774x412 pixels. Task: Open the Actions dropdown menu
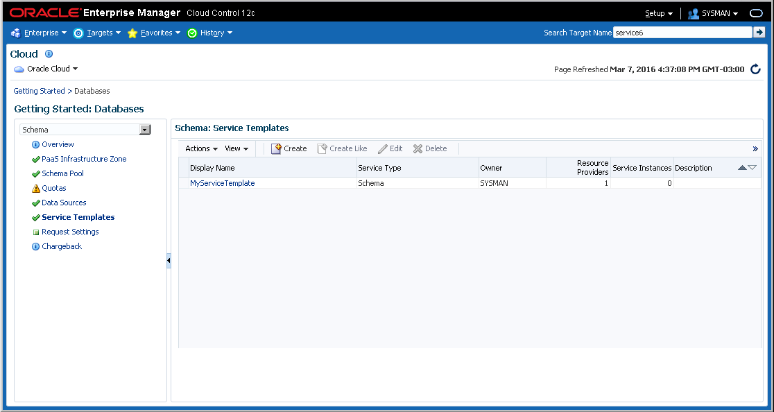[x=201, y=148]
